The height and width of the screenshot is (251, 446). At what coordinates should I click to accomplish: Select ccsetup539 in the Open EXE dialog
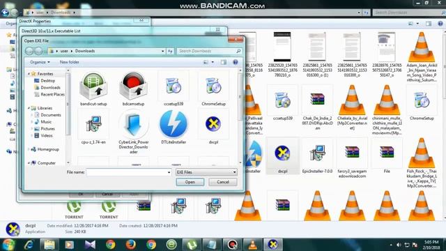click(x=174, y=89)
